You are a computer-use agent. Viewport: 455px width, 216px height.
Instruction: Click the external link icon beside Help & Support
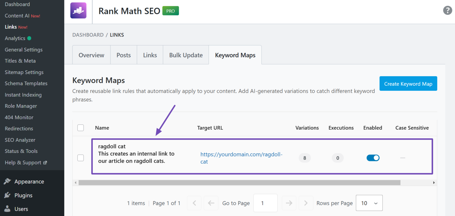coord(45,162)
